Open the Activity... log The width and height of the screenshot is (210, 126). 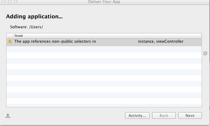pyautogui.click(x=137, y=115)
